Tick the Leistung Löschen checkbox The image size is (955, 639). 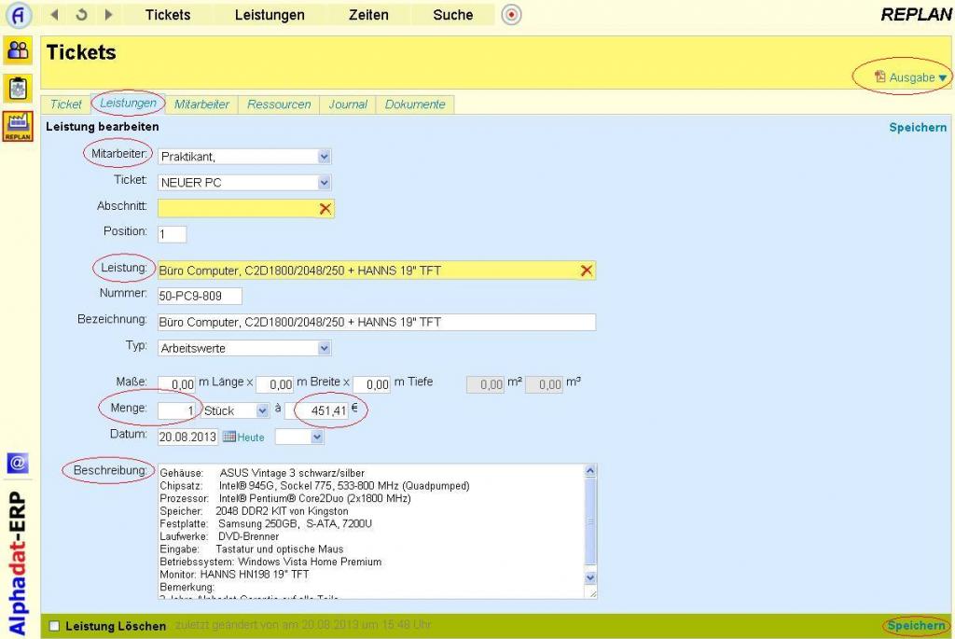tap(54, 626)
